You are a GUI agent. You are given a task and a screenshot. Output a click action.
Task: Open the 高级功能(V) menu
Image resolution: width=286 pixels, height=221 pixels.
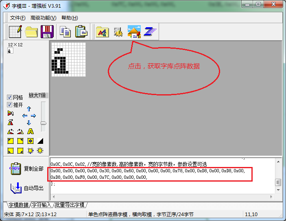click(x=43, y=18)
